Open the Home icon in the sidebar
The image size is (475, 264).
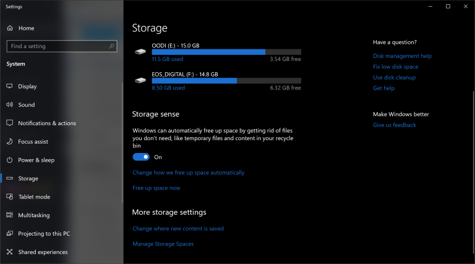(x=10, y=28)
